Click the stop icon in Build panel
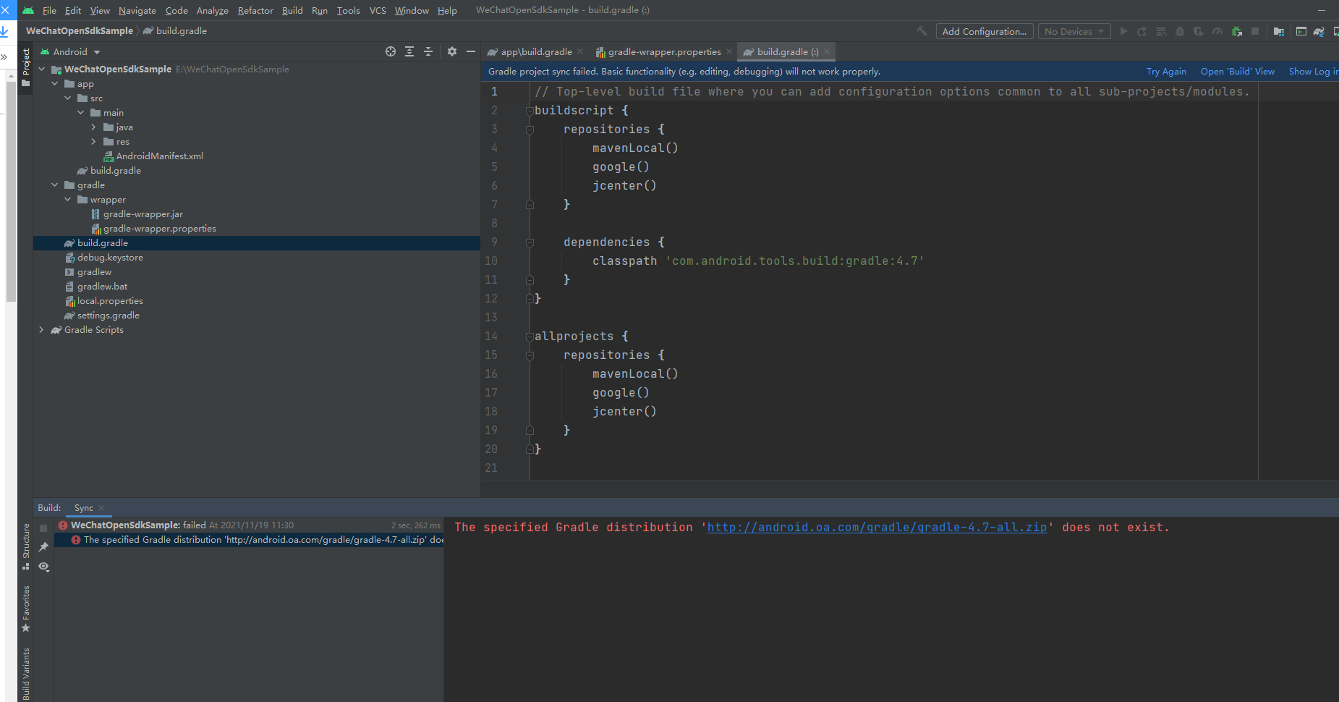The image size is (1339, 702). 43,528
